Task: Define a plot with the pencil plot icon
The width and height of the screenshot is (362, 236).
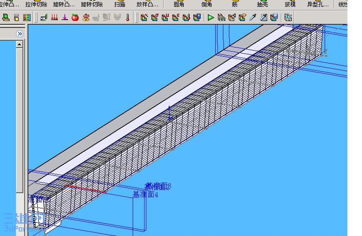Action: pos(144,17)
